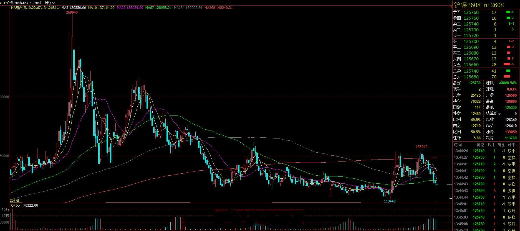
Task: Select the MA10 137164.00 legend value
Action: pyautogui.click(x=101, y=8)
